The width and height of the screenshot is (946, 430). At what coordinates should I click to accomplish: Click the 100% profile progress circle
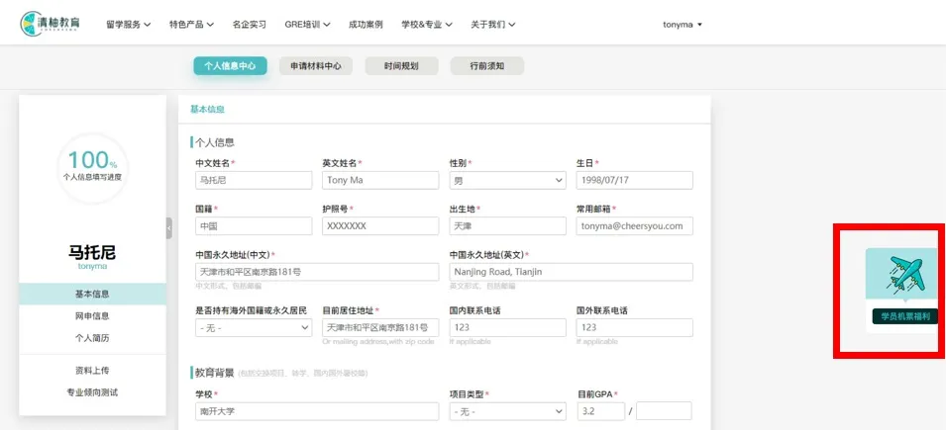92,166
